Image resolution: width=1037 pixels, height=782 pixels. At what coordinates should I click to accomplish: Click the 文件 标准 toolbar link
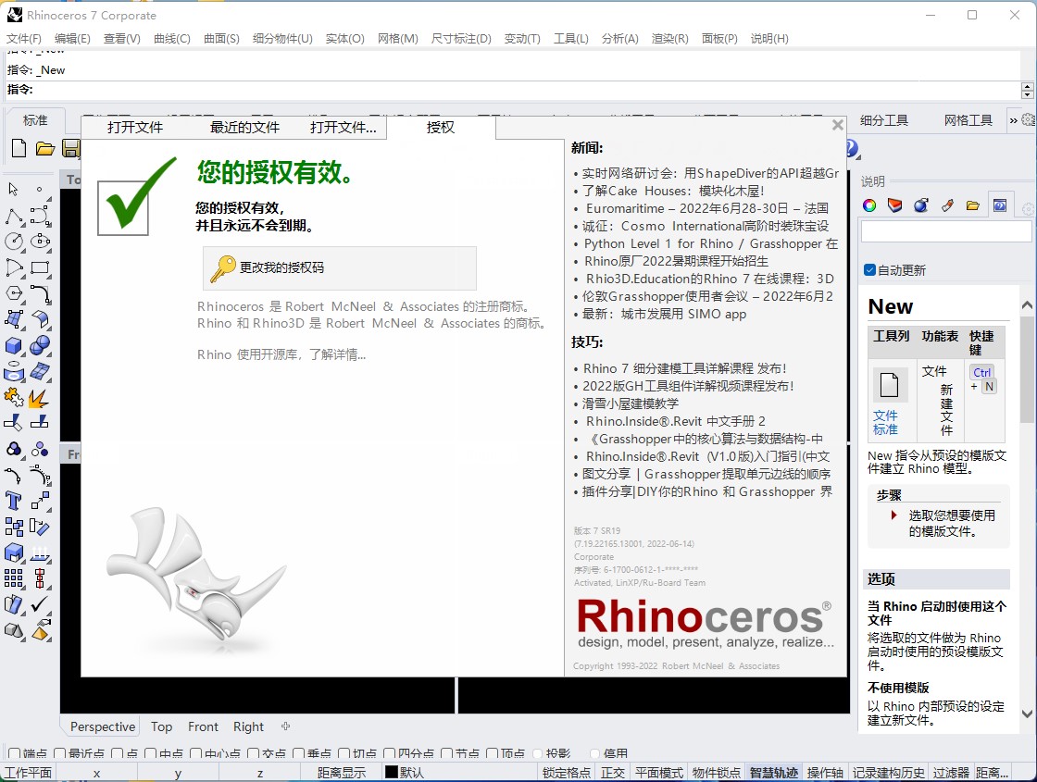(x=885, y=422)
